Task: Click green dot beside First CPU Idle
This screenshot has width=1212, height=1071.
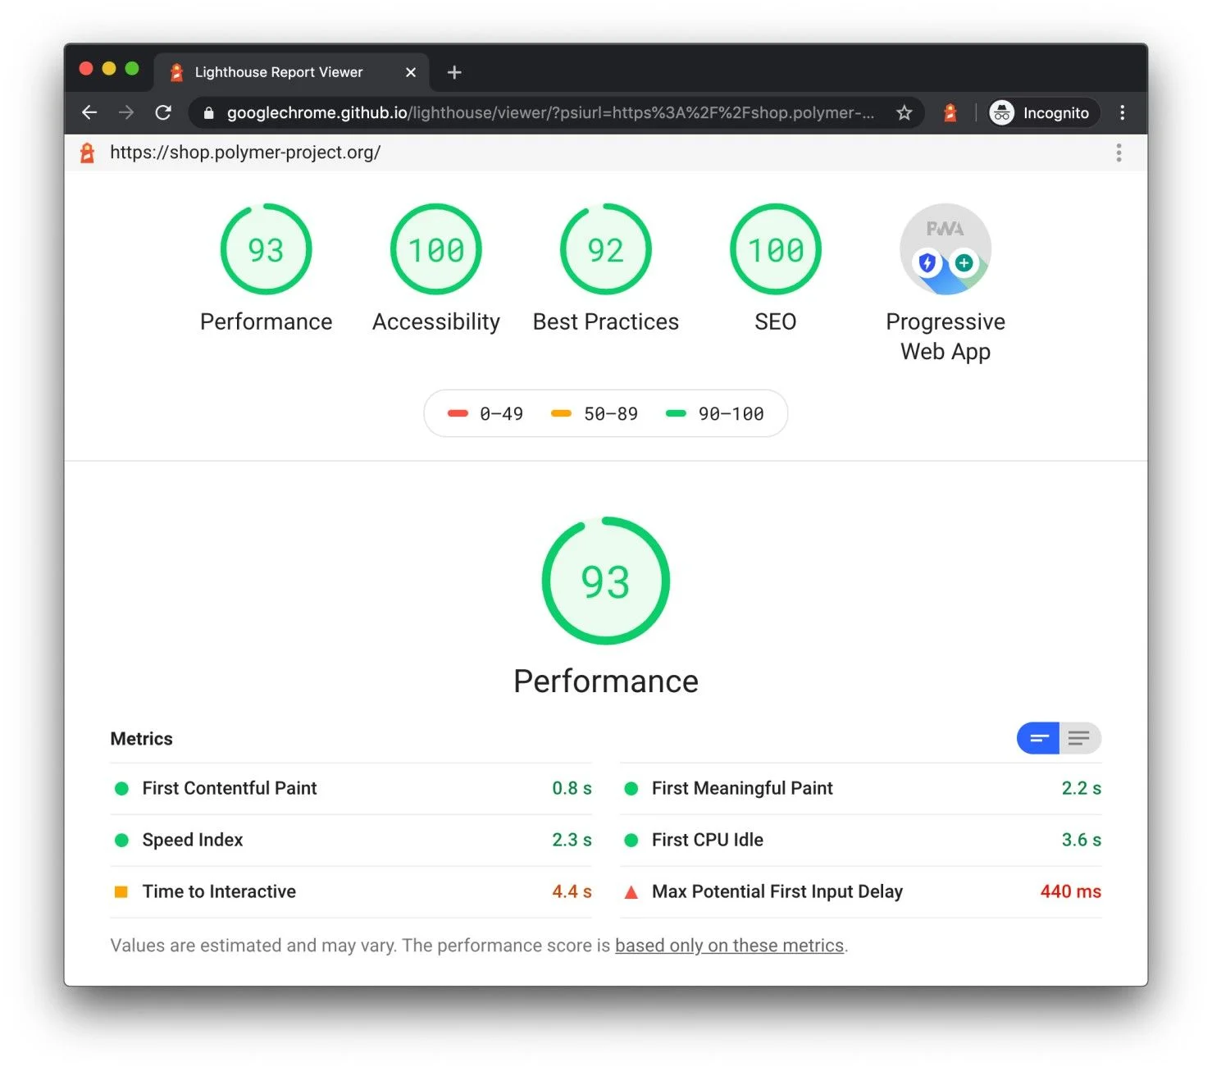Action: (x=631, y=840)
